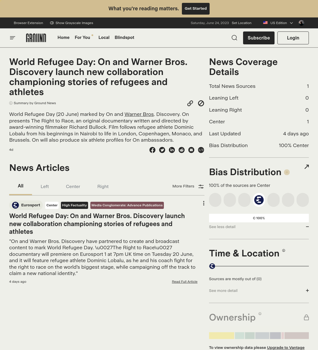Click the Ground News logo
Screen dimensions: 318x350
[x=36, y=38]
